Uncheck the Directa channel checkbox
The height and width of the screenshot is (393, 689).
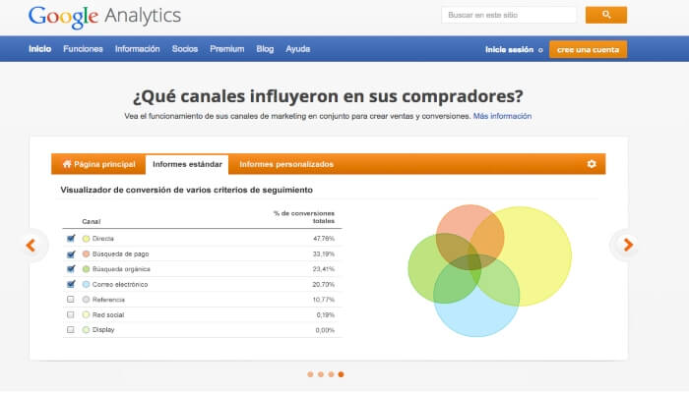click(71, 238)
